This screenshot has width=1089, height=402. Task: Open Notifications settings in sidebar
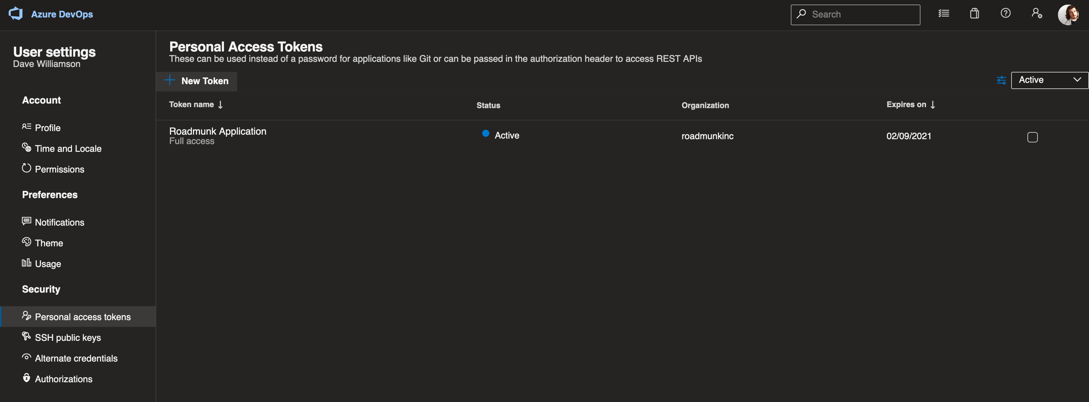click(59, 222)
